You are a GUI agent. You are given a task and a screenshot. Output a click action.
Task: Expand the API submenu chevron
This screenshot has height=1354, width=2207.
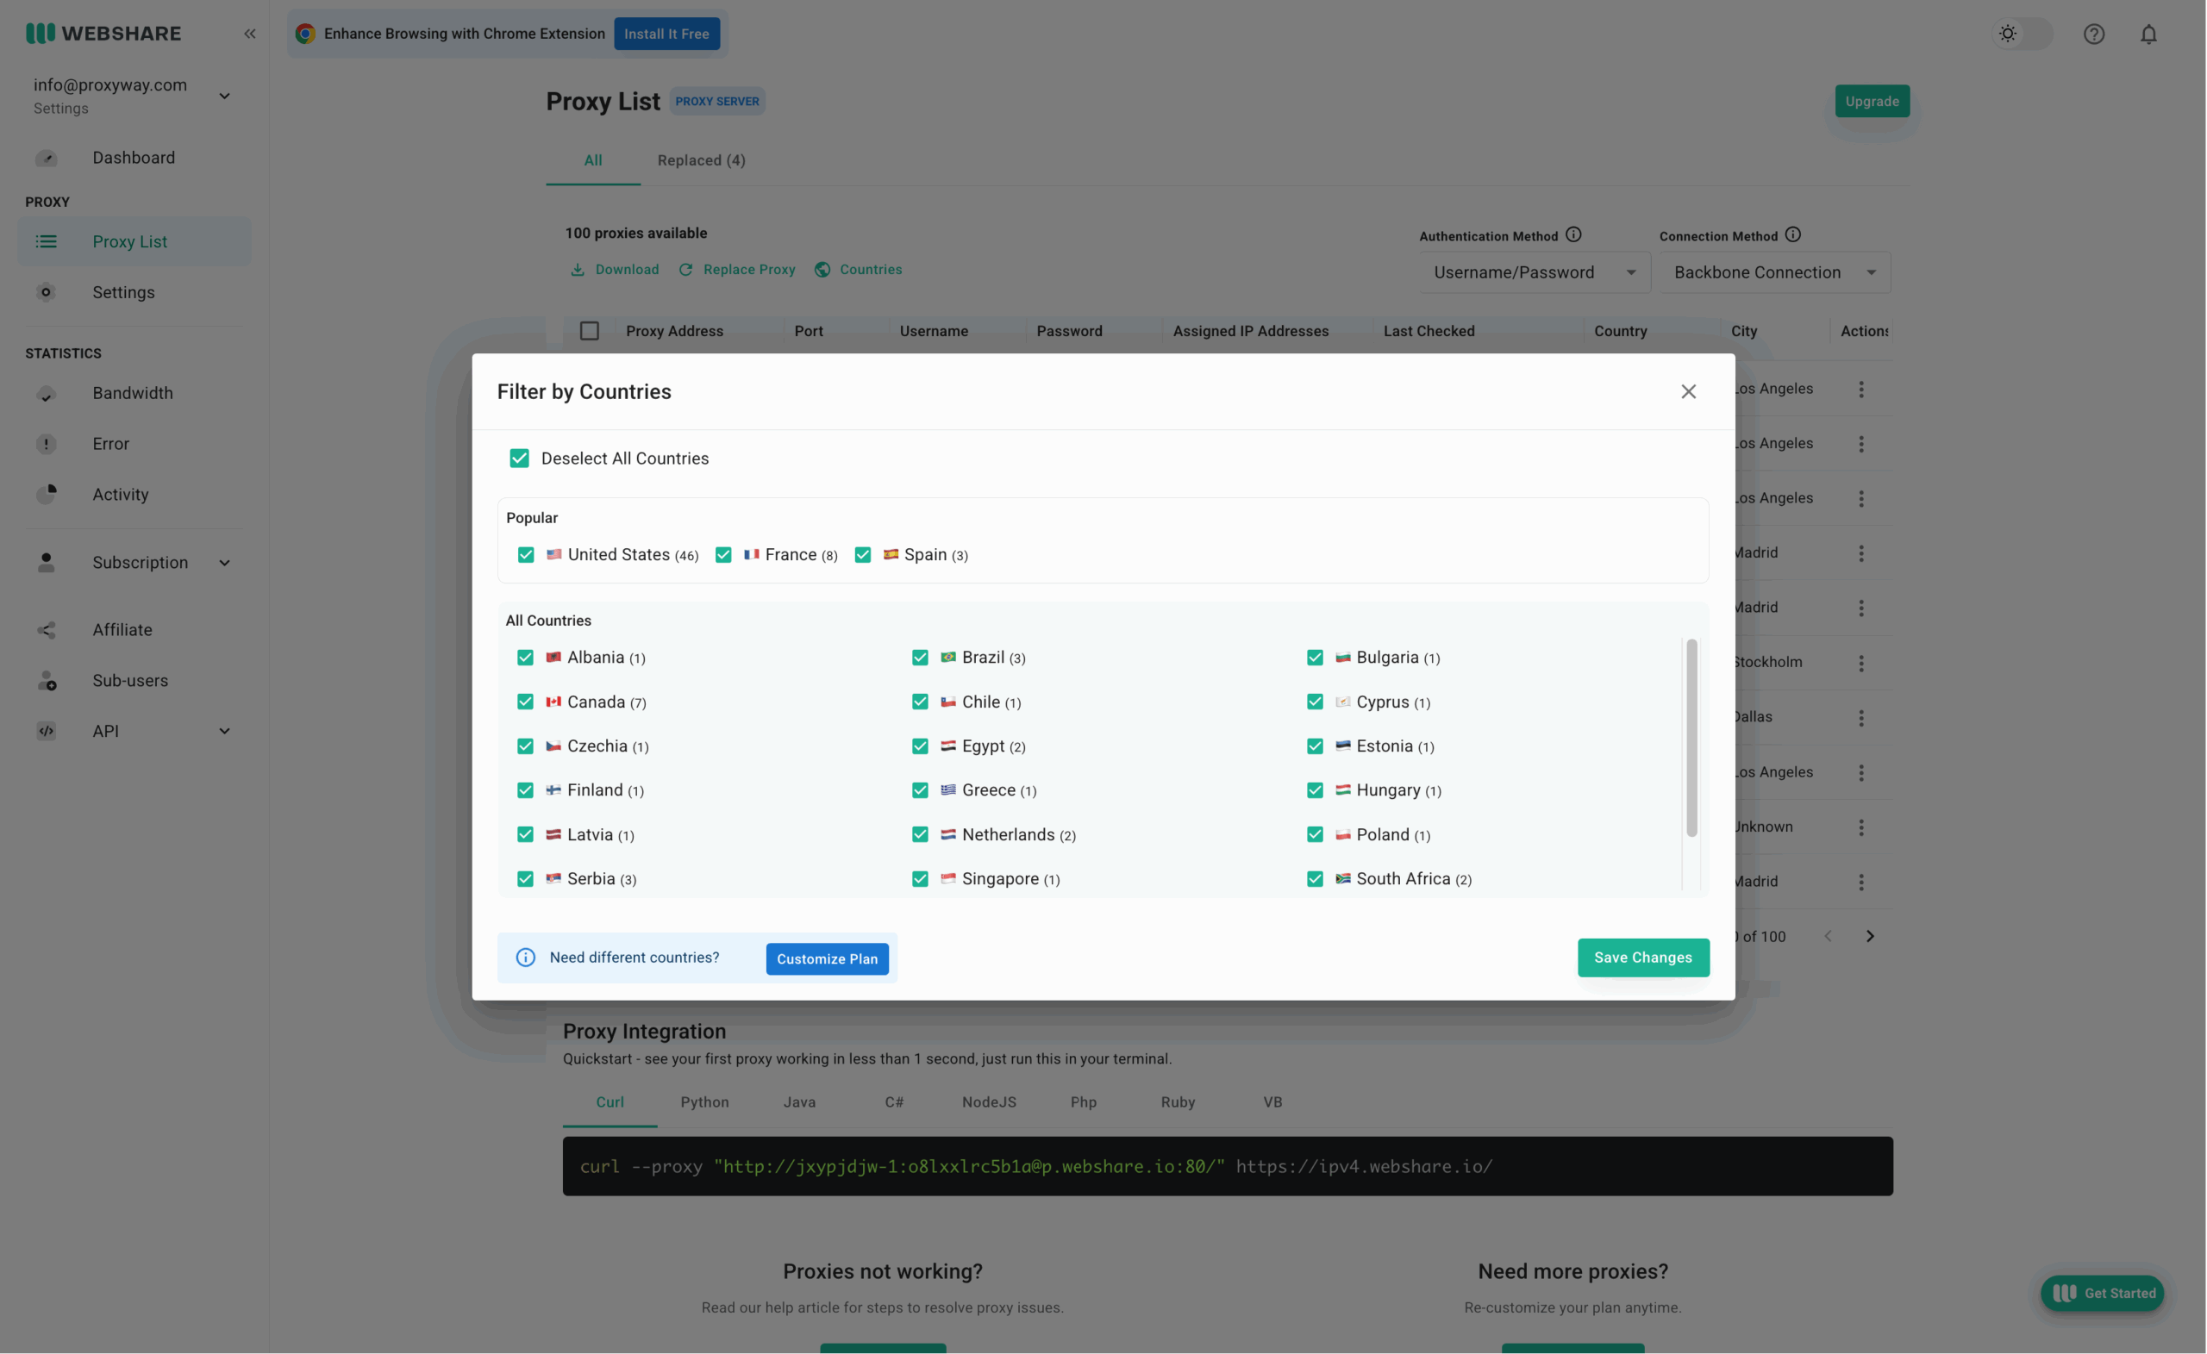[225, 732]
